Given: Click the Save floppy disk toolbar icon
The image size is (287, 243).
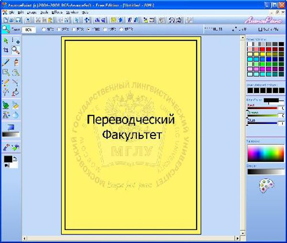Looking at the screenshot, I should coord(18,20).
